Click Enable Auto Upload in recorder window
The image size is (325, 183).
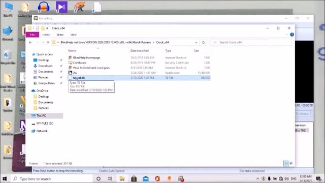[112, 171]
